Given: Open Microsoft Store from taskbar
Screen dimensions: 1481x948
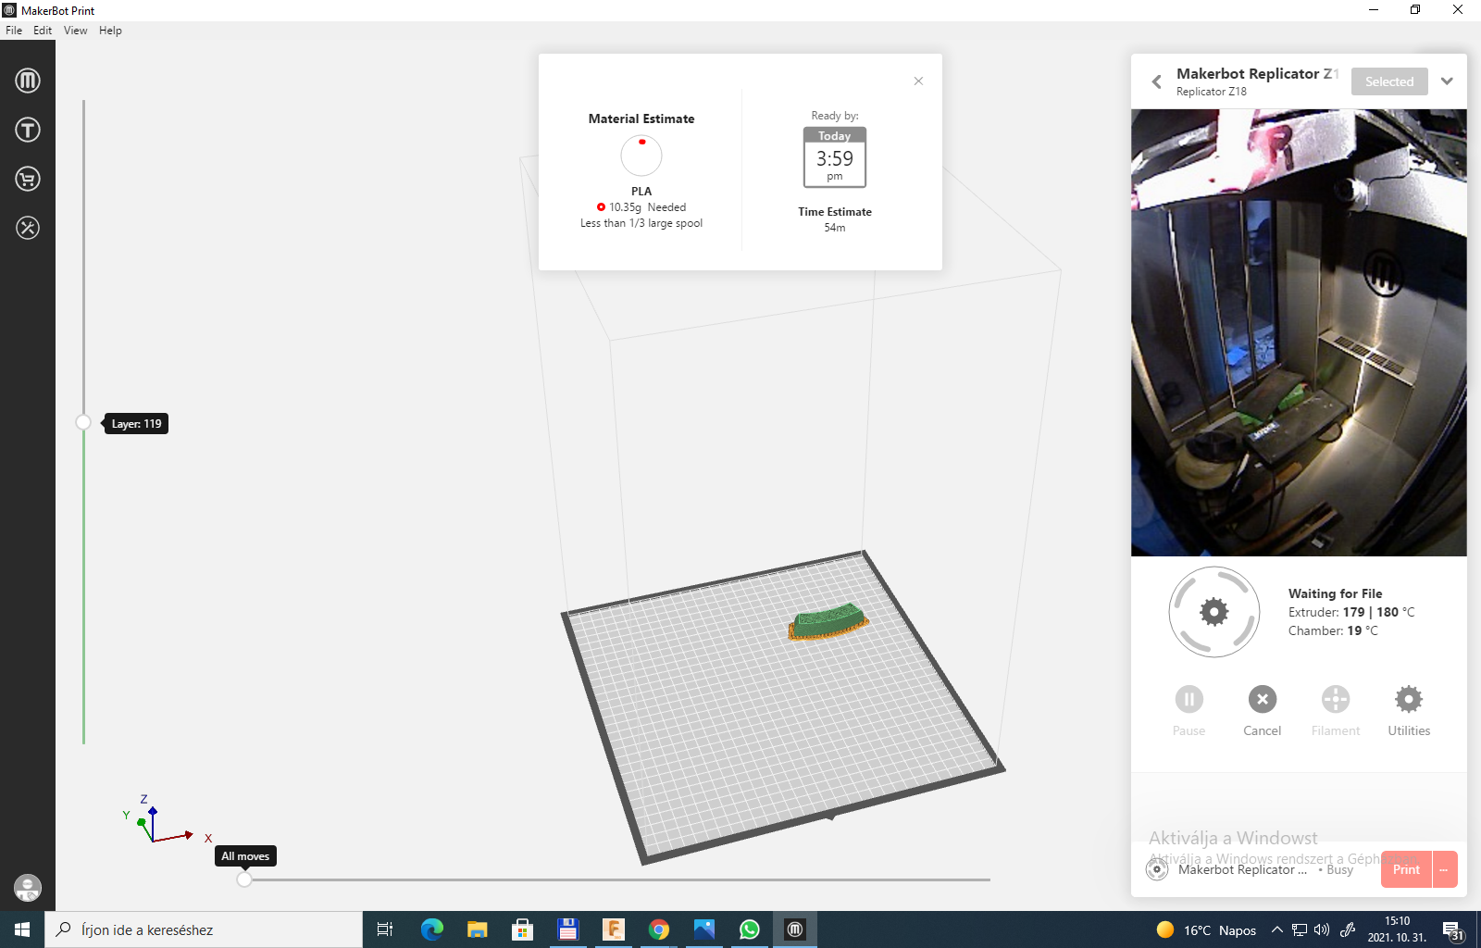Looking at the screenshot, I should pos(522,929).
